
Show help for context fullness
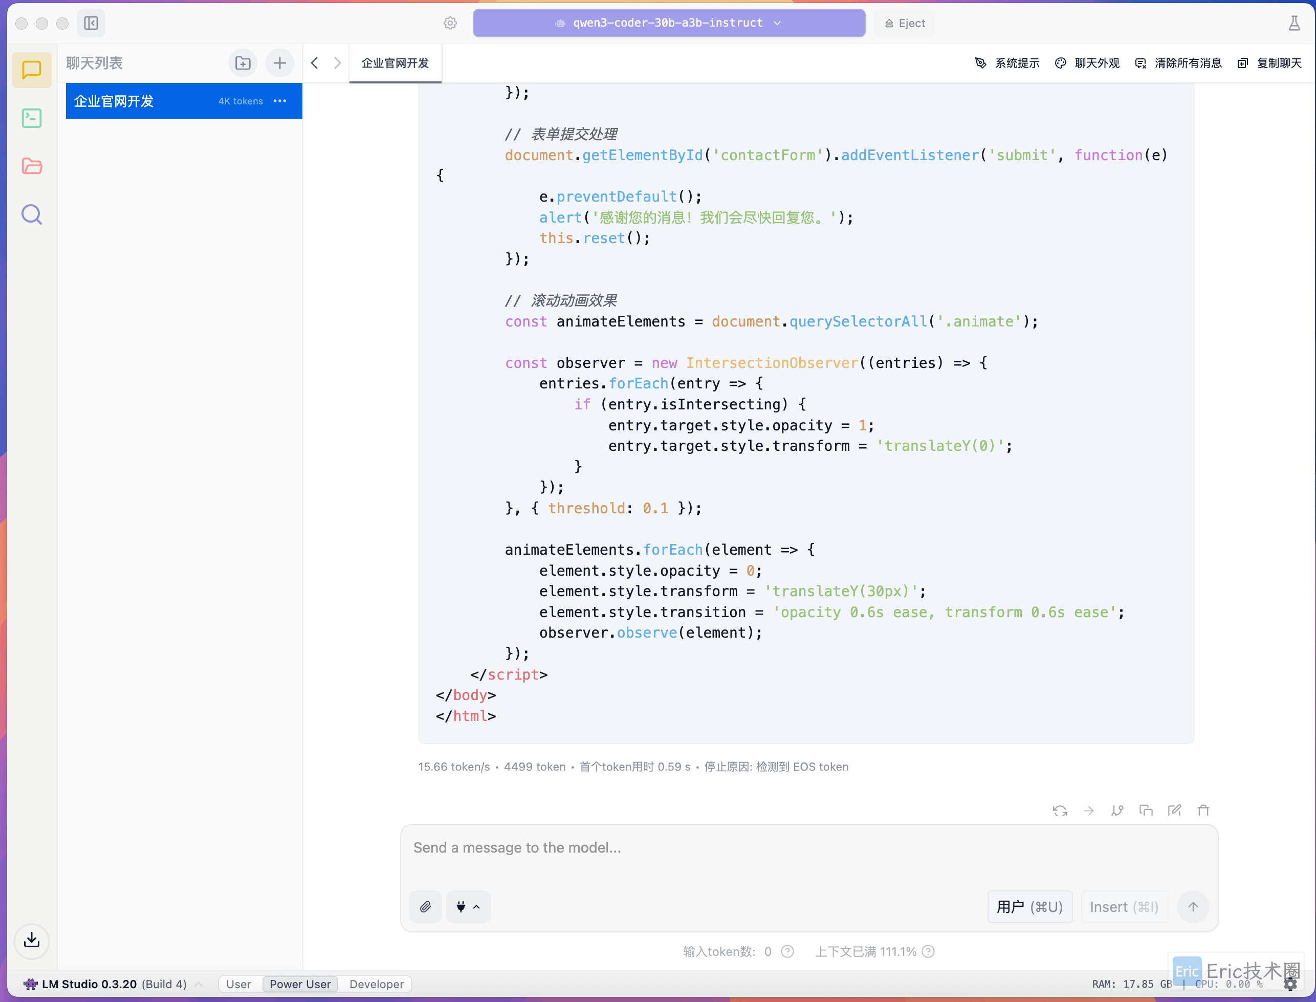(x=928, y=951)
